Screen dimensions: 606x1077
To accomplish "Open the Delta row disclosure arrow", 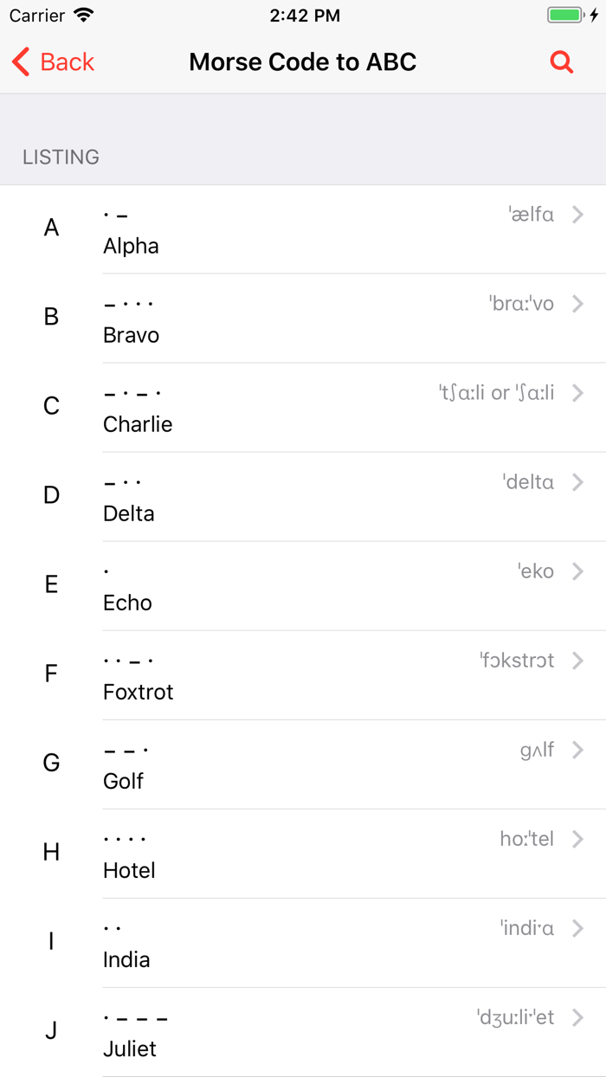I will [578, 482].
